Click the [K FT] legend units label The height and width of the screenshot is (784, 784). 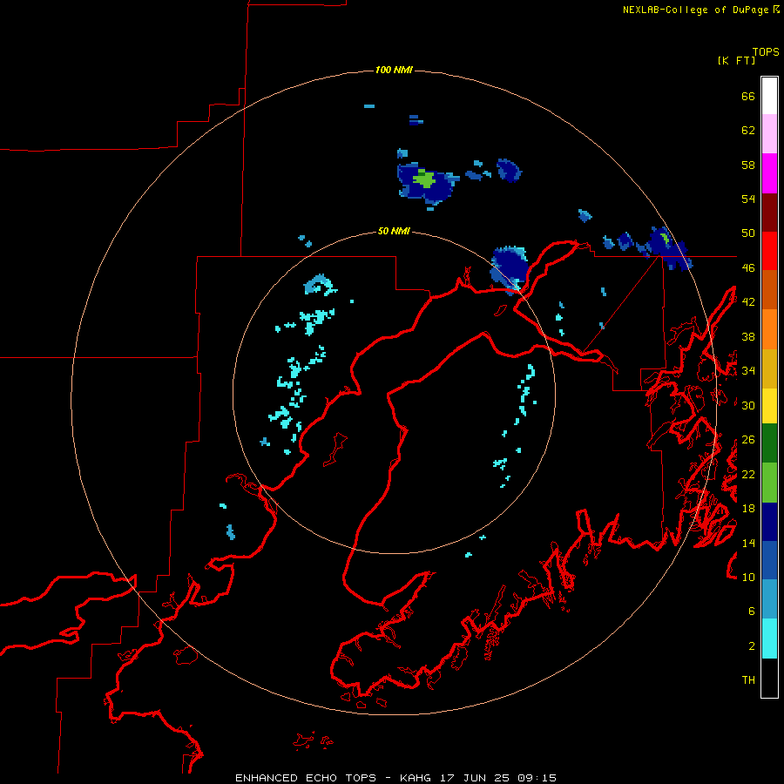[x=736, y=60]
